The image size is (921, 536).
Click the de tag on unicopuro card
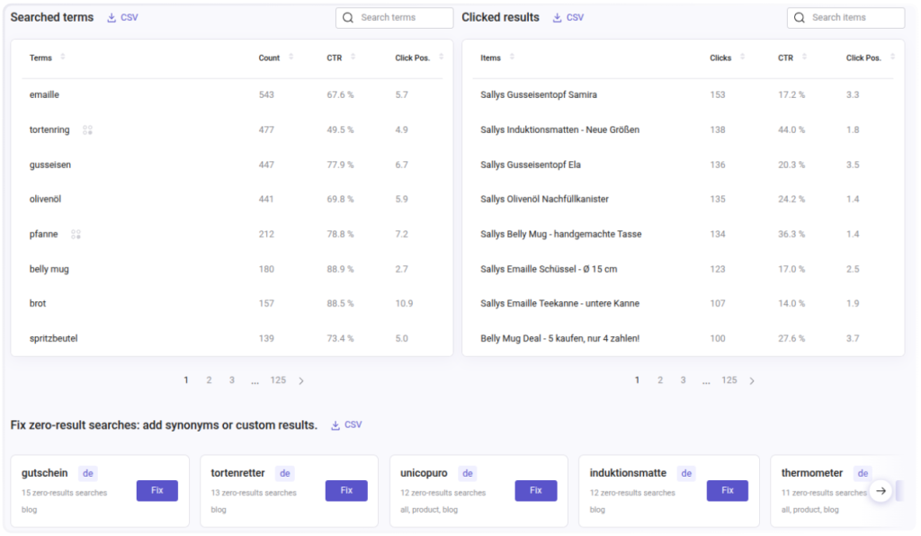pos(468,474)
